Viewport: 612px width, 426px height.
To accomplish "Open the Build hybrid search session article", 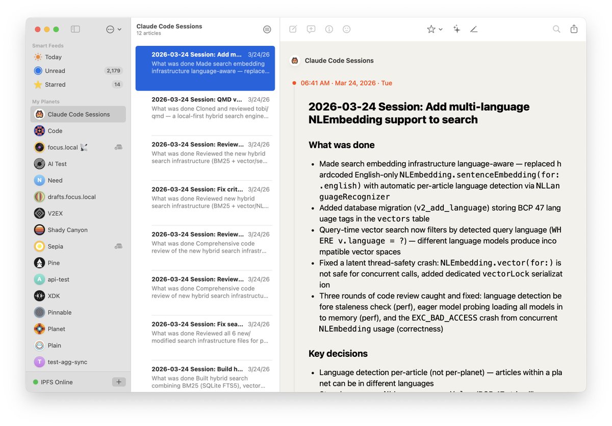I will (205, 377).
